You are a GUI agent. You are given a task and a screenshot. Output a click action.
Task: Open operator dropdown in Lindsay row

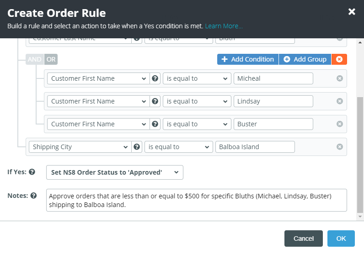coord(197,101)
